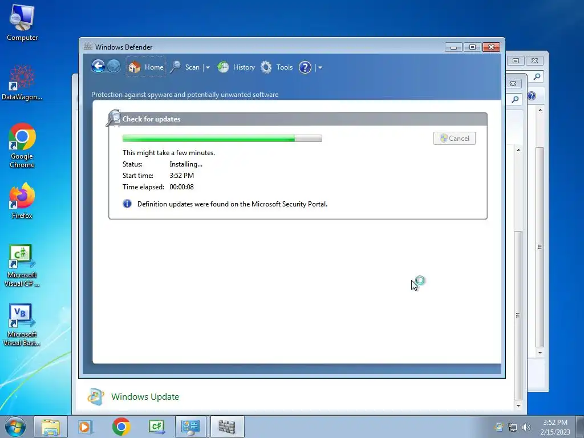
Task: Click the Start time value 3:52 PM
Action: [181, 175]
